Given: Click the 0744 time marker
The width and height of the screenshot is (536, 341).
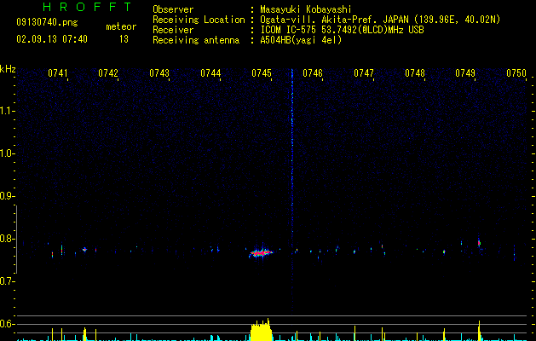Looking at the screenshot, I should (210, 73).
